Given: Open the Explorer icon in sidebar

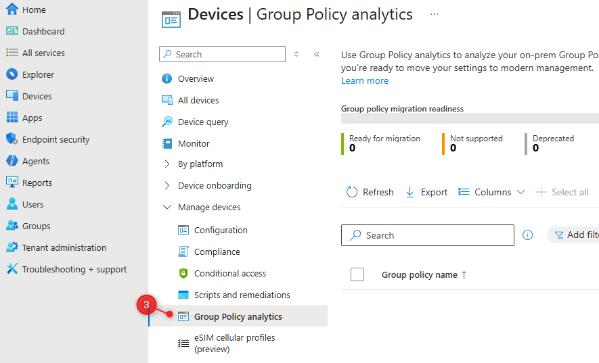Looking at the screenshot, I should pyautogui.click(x=12, y=74).
